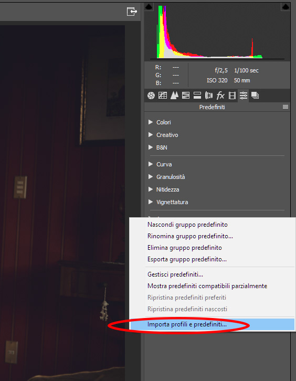The height and width of the screenshot is (381, 296).
Task: Open the Basic panel aperture icon tab
Action: coord(151,96)
